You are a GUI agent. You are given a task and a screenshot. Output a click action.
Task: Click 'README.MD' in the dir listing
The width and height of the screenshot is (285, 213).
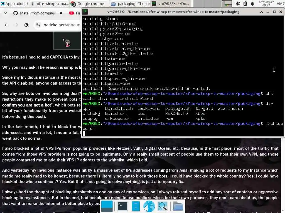[176, 113]
